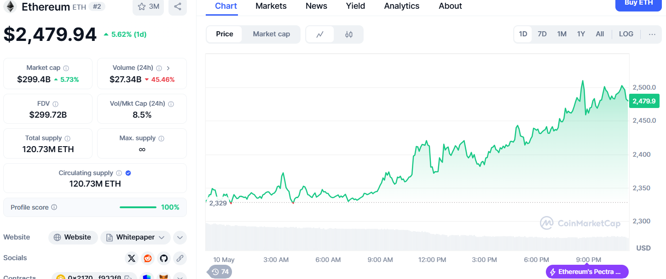Open the Yield tab
The height and width of the screenshot is (279, 666).
tap(355, 6)
